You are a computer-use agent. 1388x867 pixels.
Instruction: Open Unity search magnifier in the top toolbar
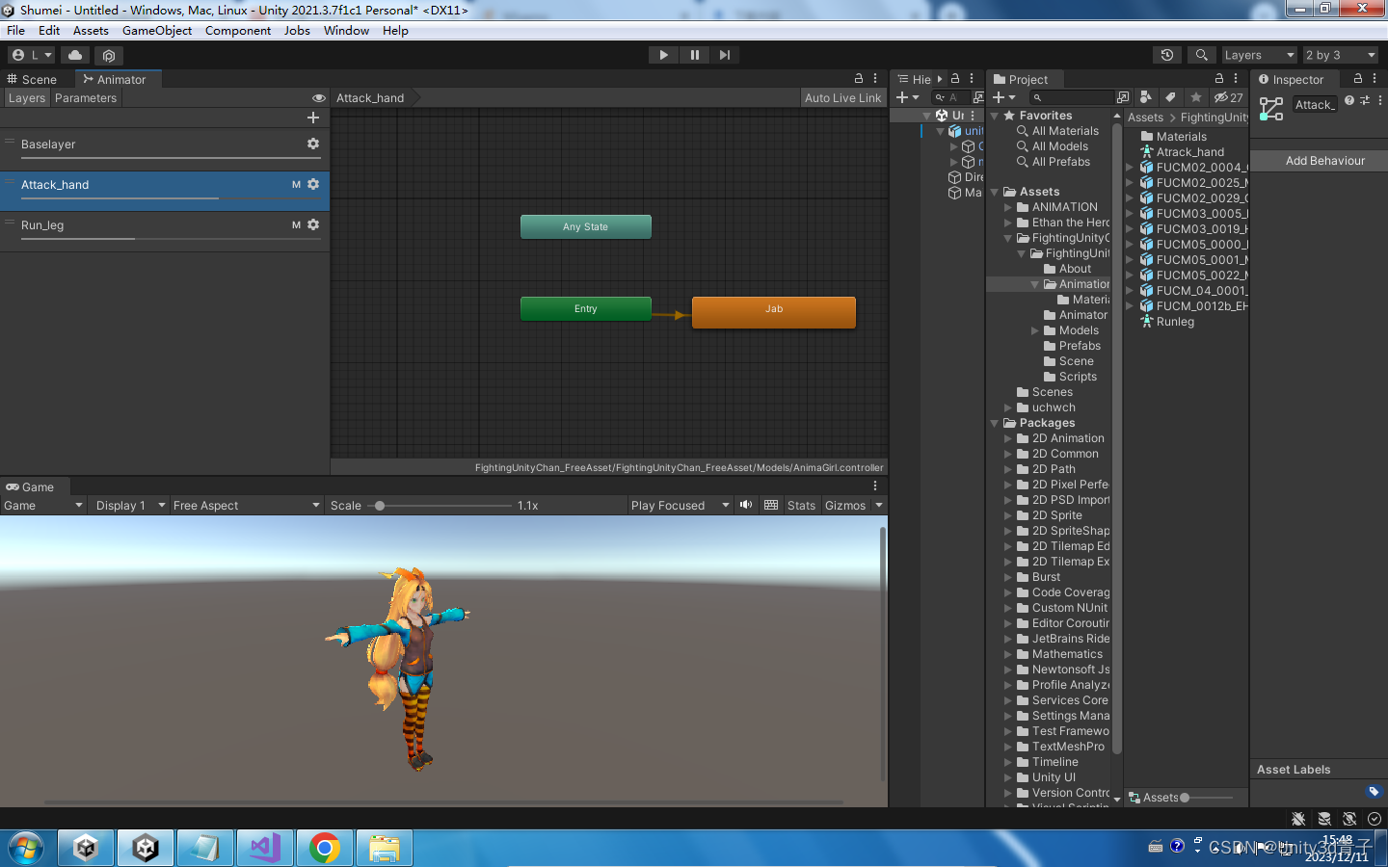[x=1201, y=55]
